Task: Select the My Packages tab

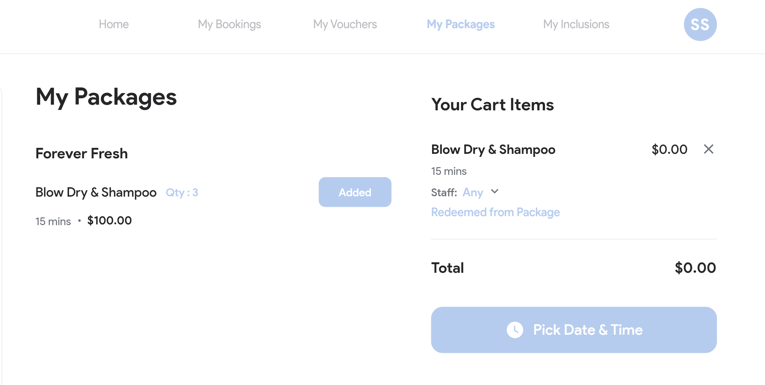Action: [x=461, y=24]
